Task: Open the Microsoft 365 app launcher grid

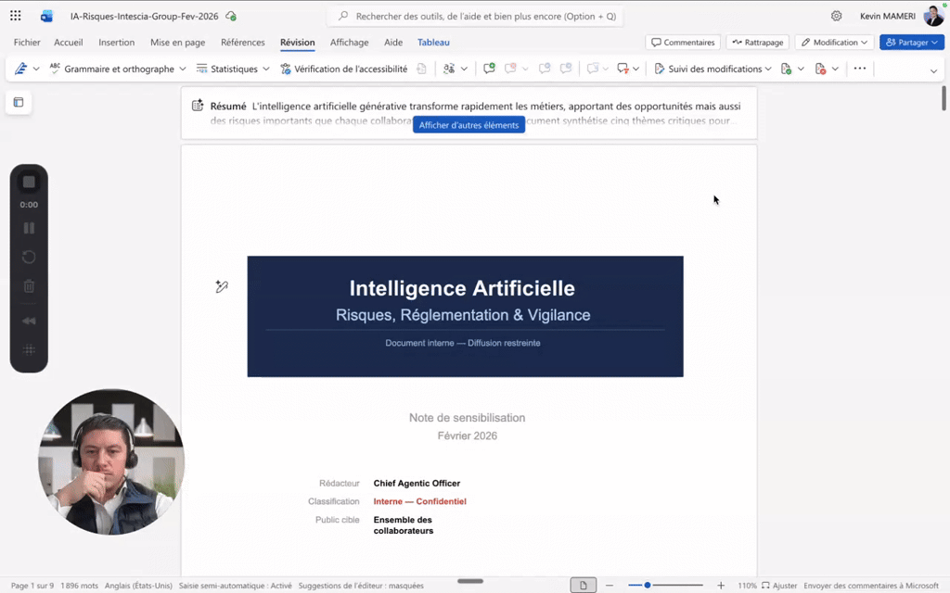Action: (x=15, y=17)
